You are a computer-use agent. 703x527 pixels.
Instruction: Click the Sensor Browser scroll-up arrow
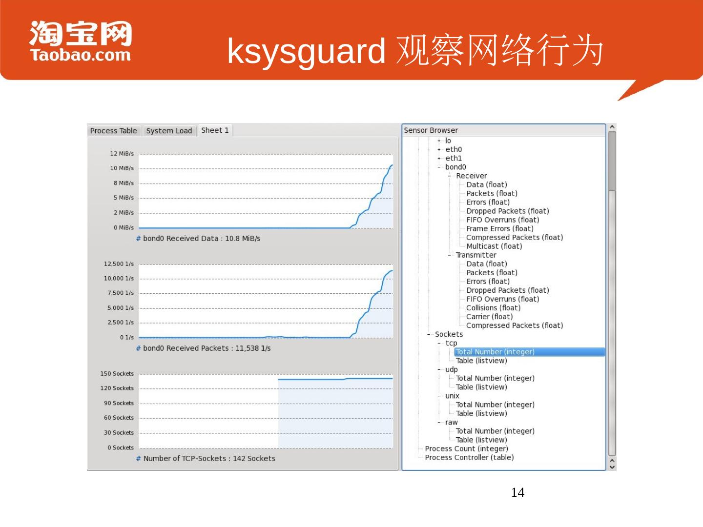pos(612,127)
